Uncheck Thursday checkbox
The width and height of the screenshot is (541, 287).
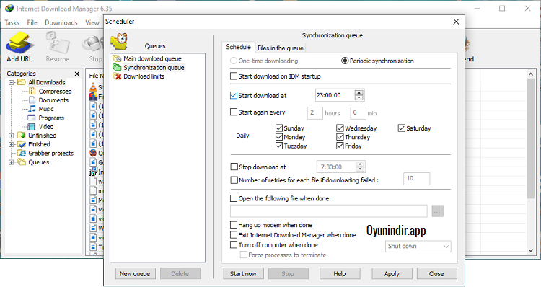pyautogui.click(x=340, y=137)
